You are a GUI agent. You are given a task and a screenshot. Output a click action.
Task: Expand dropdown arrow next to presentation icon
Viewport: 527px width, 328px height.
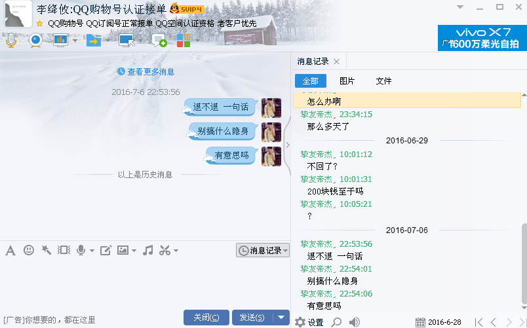(75, 41)
